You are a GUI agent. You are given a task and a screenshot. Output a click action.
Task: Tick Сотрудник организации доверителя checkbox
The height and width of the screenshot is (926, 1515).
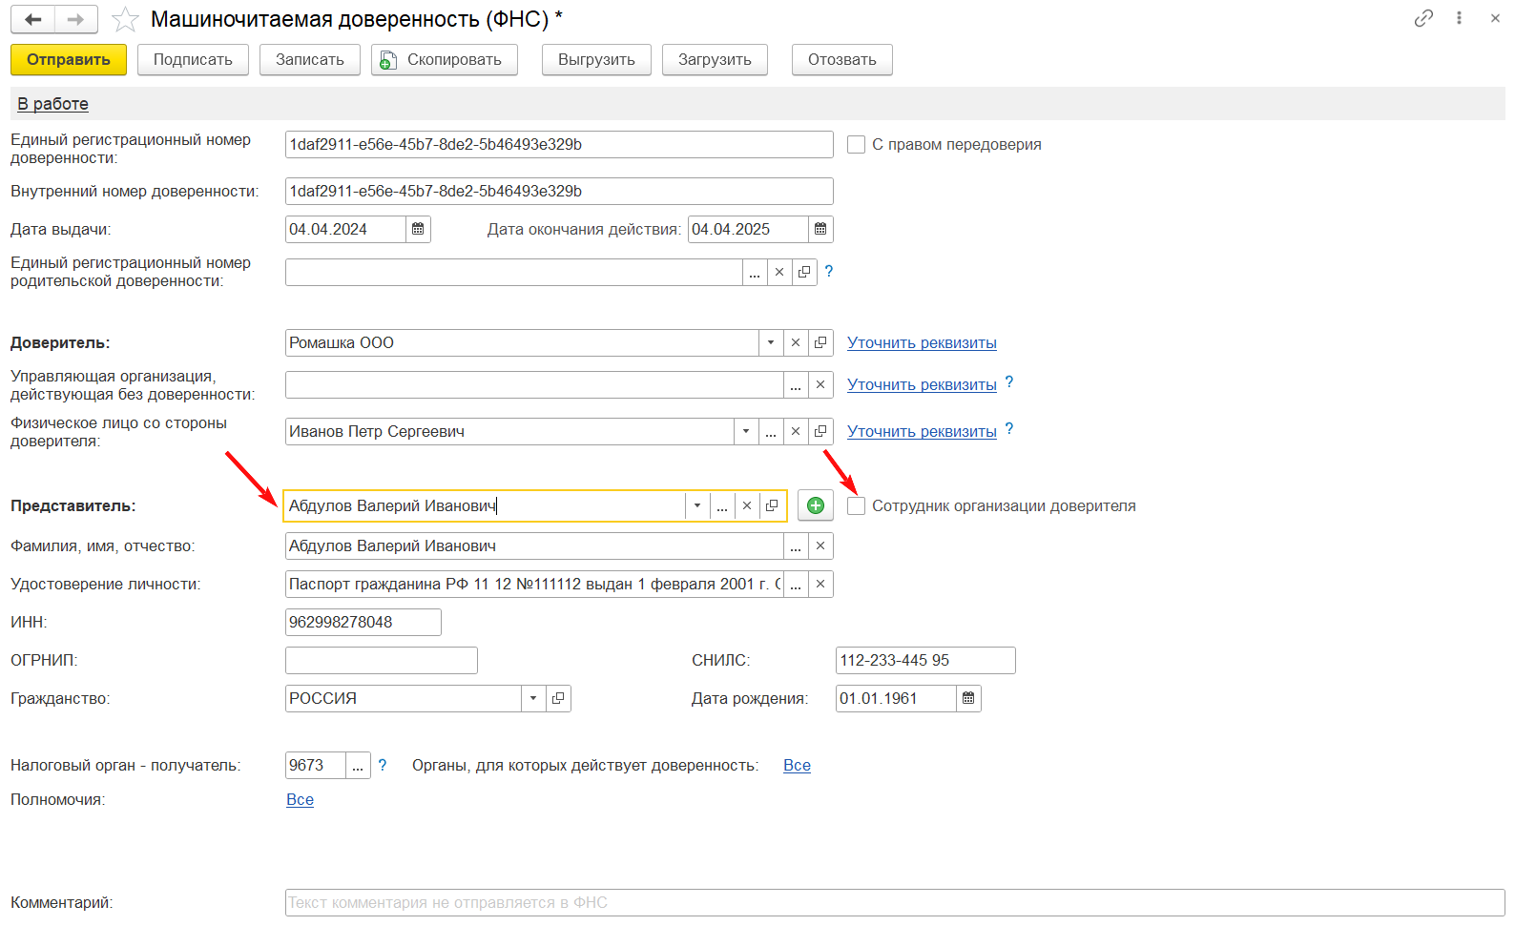click(857, 505)
